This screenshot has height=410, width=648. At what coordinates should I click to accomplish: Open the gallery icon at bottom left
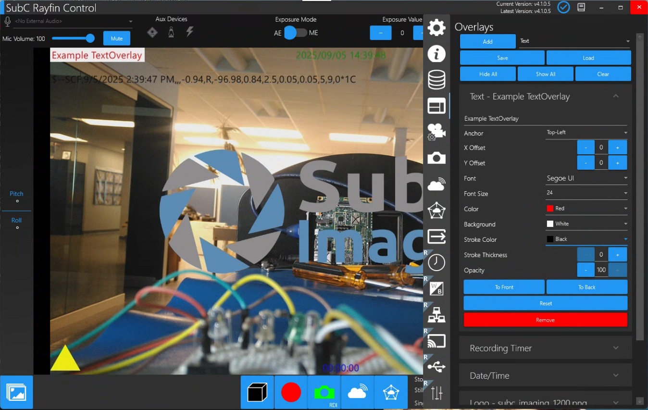pyautogui.click(x=17, y=392)
